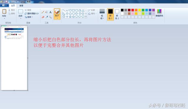Open the 刷子 brushes dropdown arrow
This screenshot has width=188, height=109.
tap(57, 18)
